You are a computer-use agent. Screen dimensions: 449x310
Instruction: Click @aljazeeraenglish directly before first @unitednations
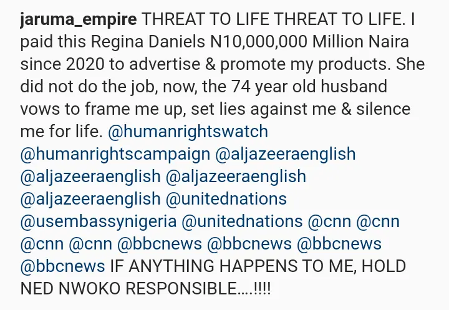point(90,199)
